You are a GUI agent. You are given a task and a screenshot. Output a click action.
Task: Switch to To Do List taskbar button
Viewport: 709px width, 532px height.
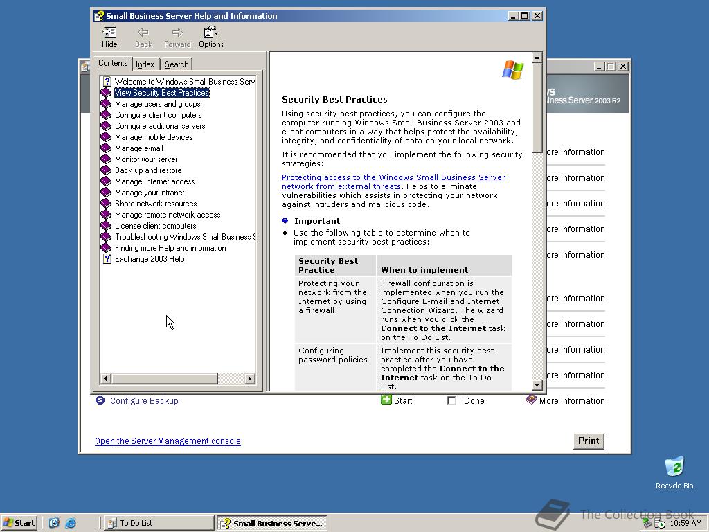[159, 523]
